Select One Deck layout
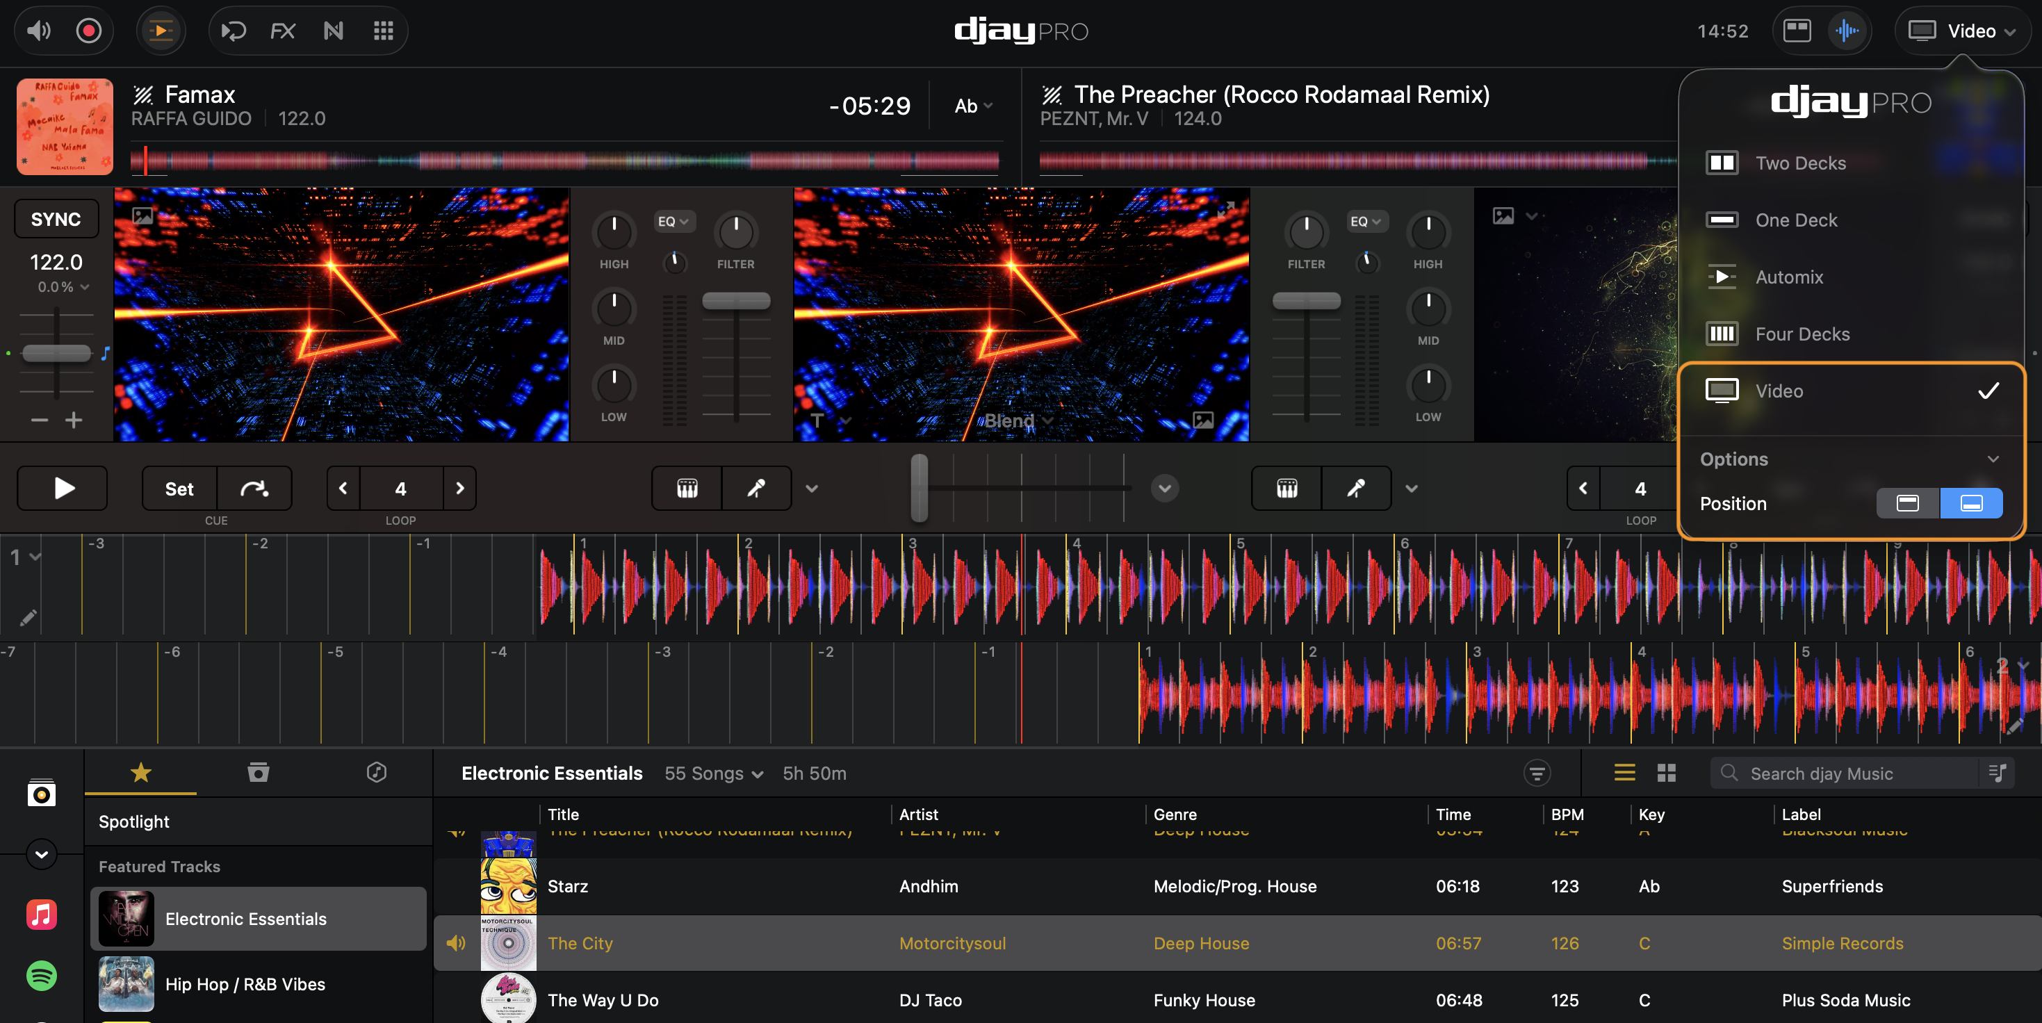This screenshot has height=1023, width=2042. pyautogui.click(x=1851, y=220)
